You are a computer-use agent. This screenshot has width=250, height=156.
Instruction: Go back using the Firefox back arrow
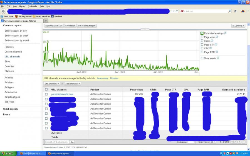tap(3, 11)
